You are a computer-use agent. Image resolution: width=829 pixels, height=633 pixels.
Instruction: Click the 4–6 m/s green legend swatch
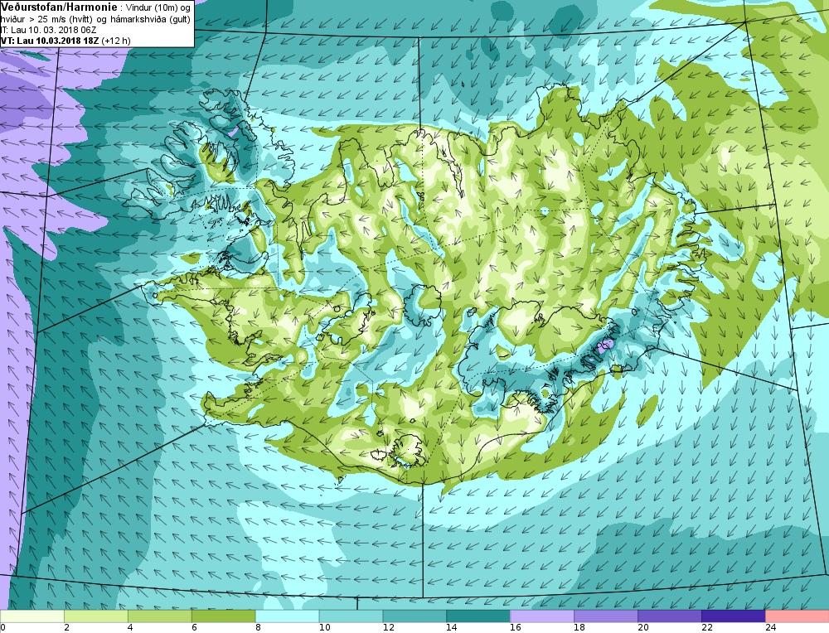(160, 616)
